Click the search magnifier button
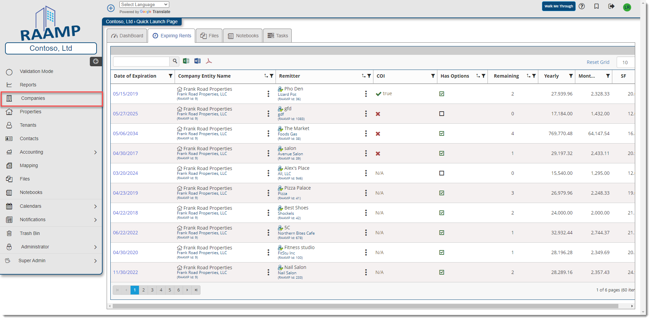651x320 pixels. [x=175, y=61]
